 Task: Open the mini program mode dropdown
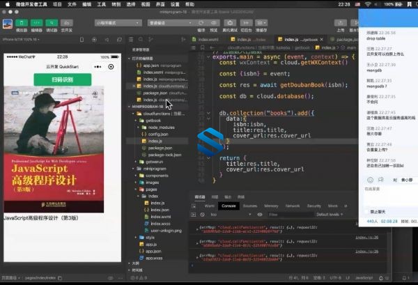coord(118,23)
